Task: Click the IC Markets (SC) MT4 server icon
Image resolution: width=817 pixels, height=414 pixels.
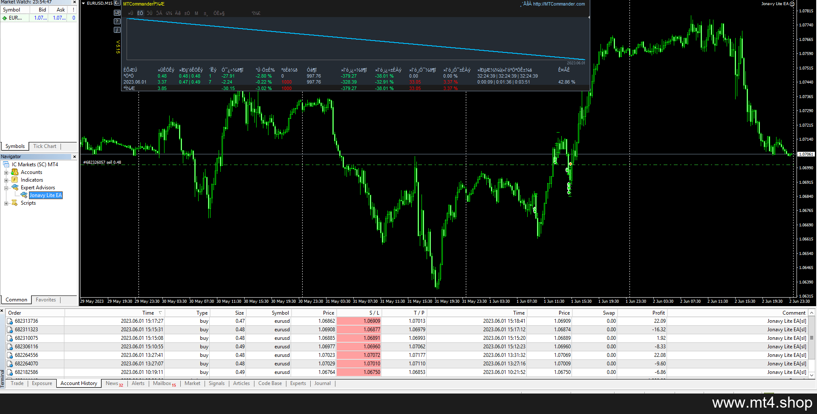Action: [x=6, y=164]
